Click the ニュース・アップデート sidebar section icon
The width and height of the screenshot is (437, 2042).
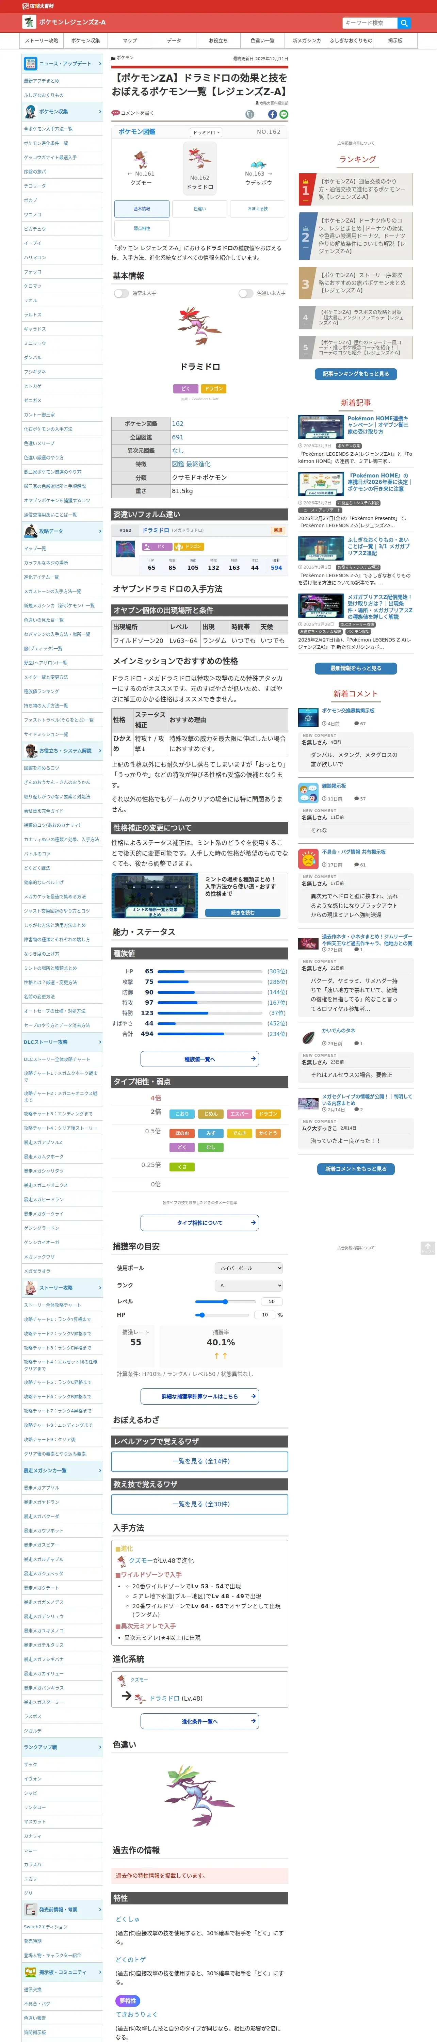[30, 63]
